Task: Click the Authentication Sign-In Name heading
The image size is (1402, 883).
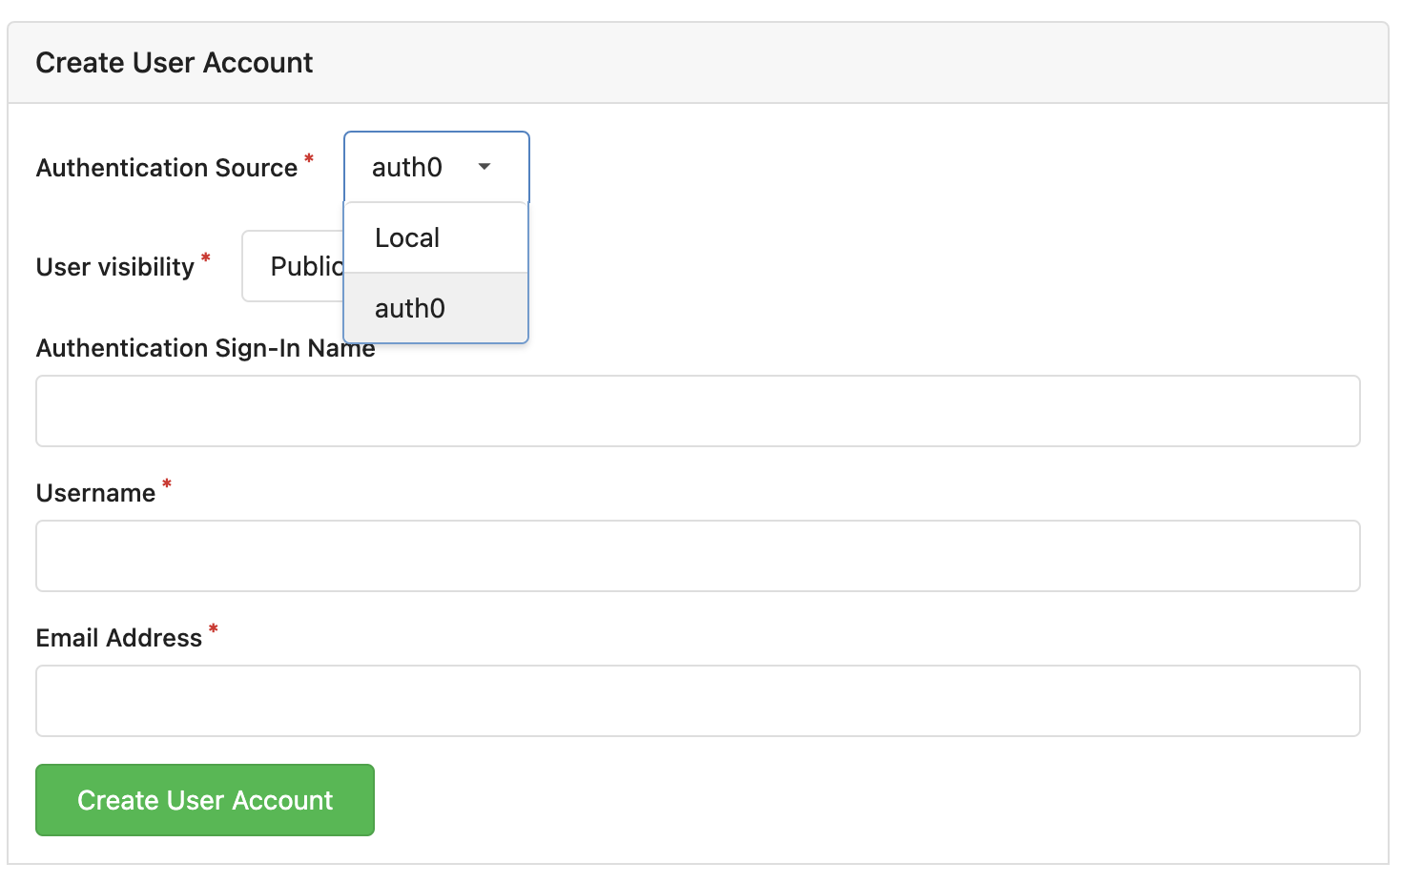Action: [205, 348]
